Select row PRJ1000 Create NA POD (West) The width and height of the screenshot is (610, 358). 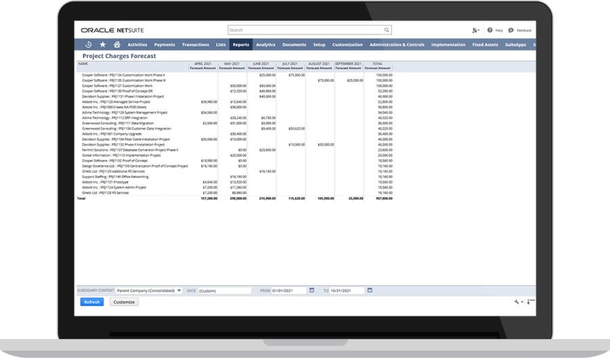(x=235, y=107)
